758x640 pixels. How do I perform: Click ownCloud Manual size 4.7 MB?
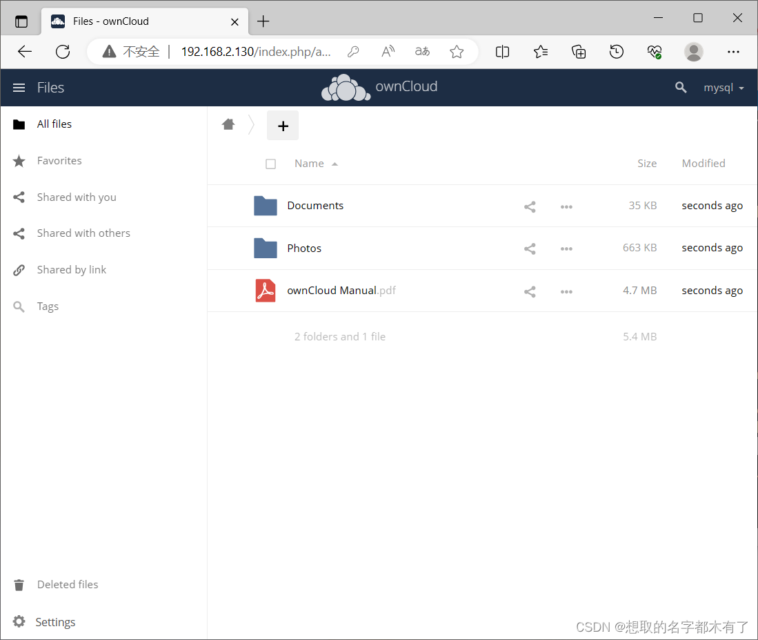639,290
